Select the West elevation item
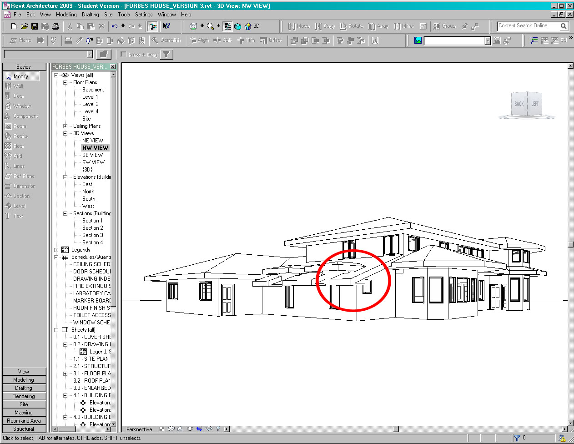Viewport: 574px width, 444px height. point(88,206)
